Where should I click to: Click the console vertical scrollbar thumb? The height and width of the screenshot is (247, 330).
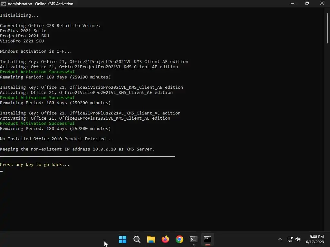pos(327,28)
